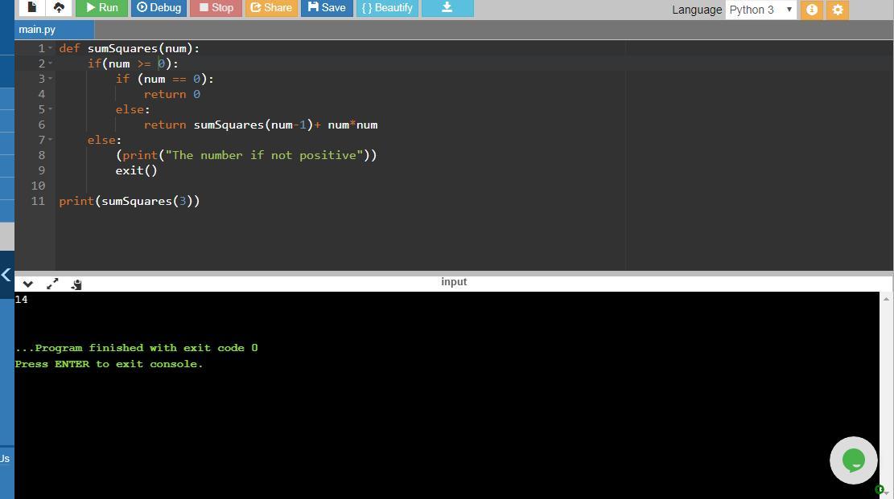Open the Share option

[271, 7]
